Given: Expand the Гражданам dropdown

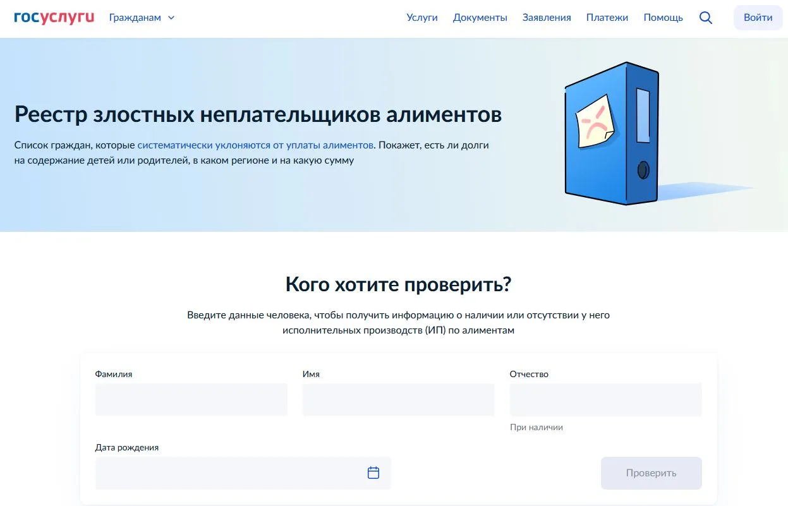Looking at the screenshot, I should click(x=142, y=18).
